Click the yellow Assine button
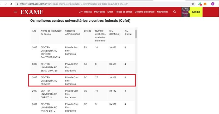This screenshot has height=114, width=219. tap(196, 12)
